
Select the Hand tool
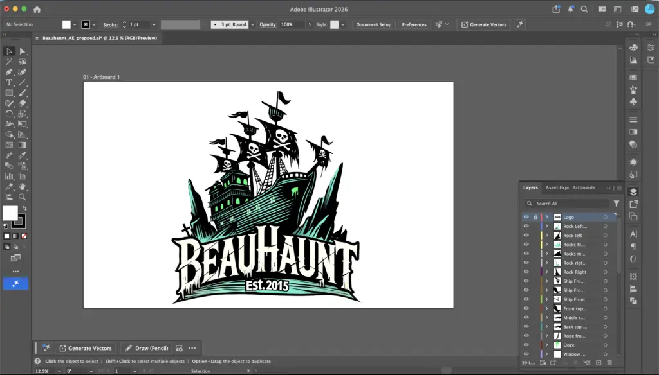(23, 187)
